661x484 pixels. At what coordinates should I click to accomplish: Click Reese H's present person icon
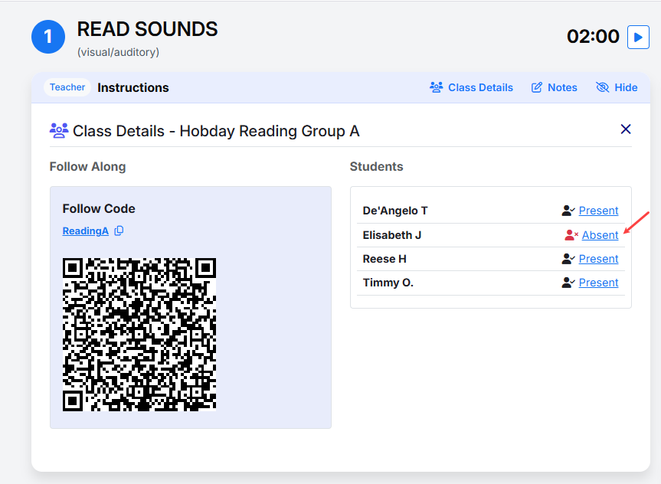point(568,258)
